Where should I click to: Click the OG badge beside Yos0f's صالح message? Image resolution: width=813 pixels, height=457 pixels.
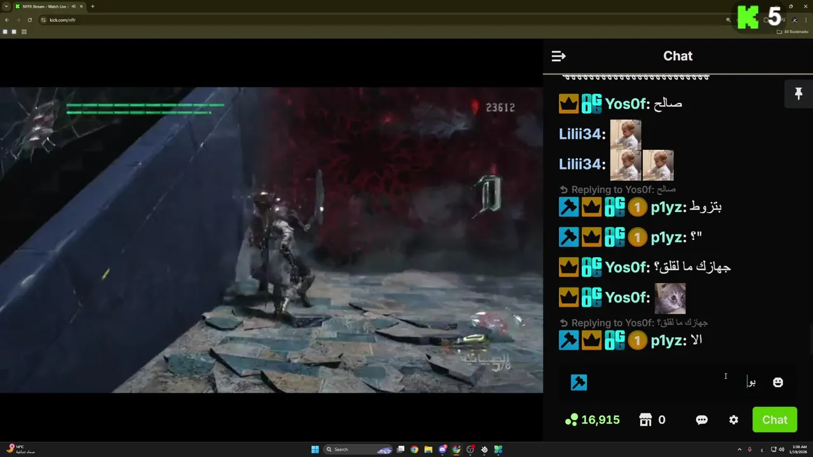pos(591,103)
